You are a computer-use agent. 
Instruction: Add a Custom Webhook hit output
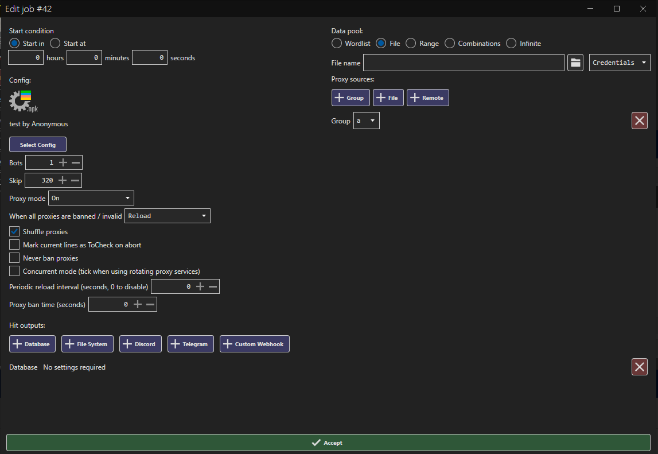pos(255,344)
